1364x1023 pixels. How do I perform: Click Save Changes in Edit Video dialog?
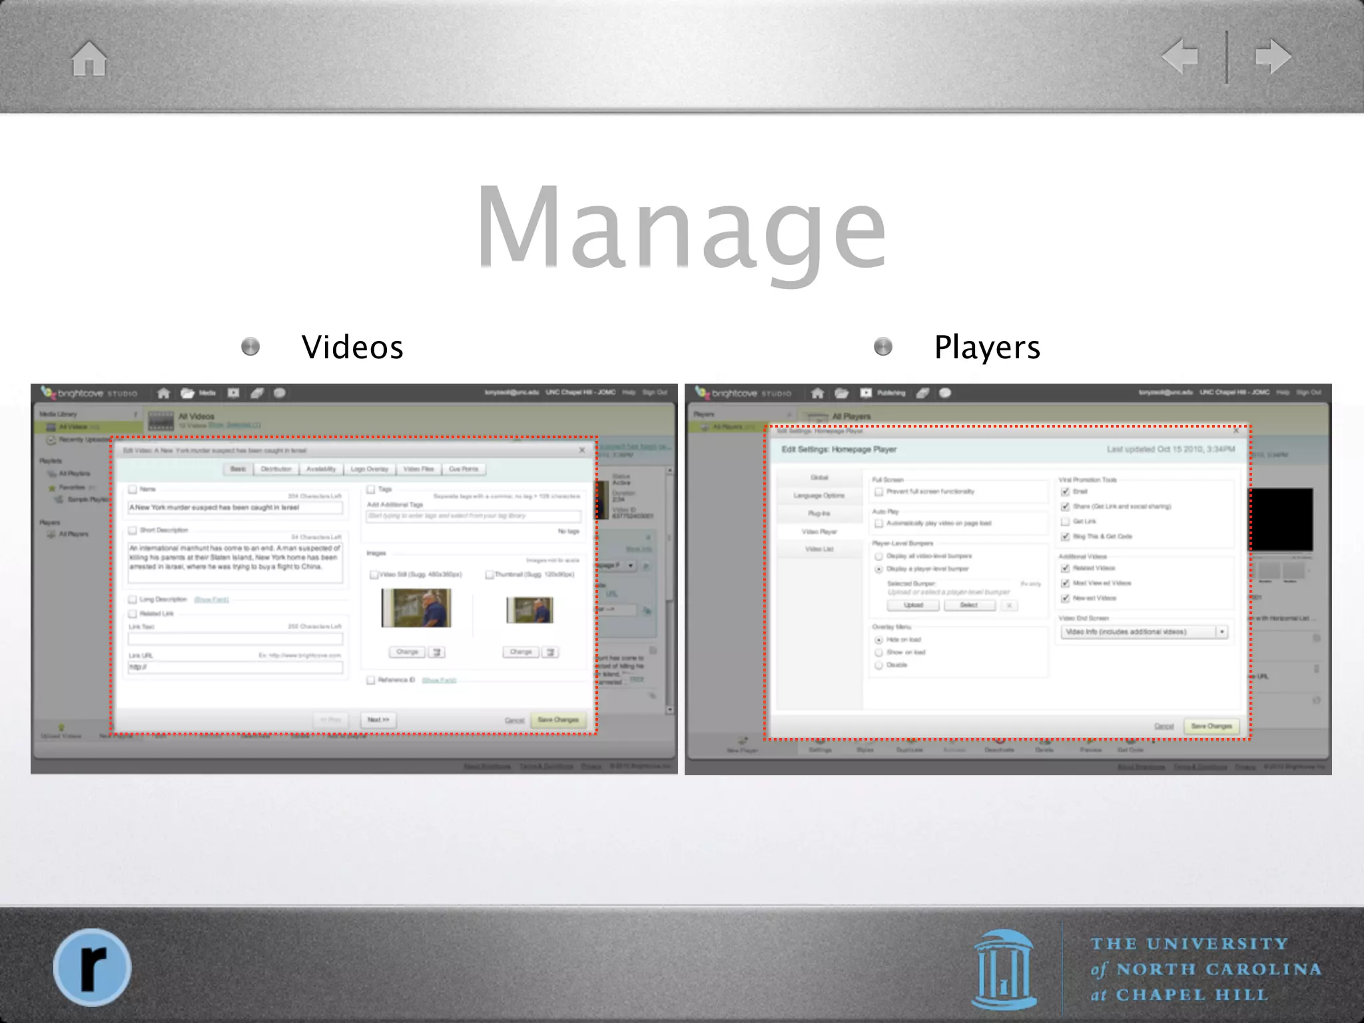click(558, 720)
